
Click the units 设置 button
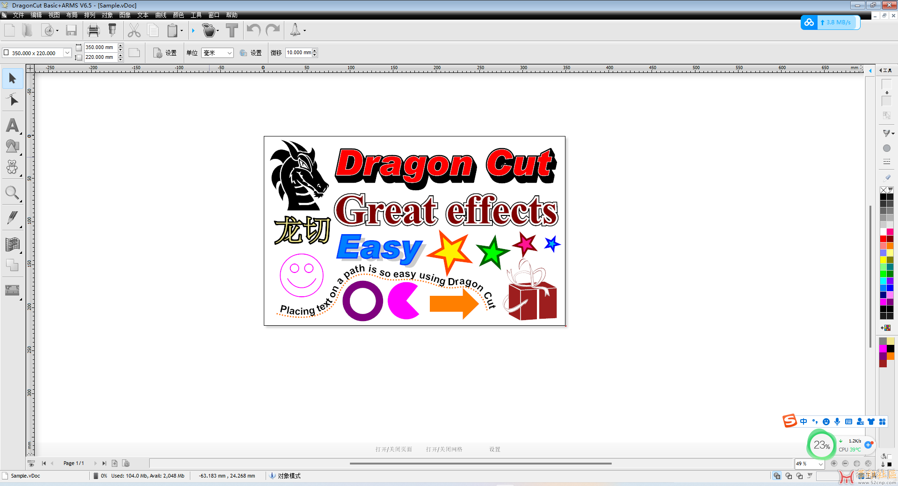click(251, 53)
